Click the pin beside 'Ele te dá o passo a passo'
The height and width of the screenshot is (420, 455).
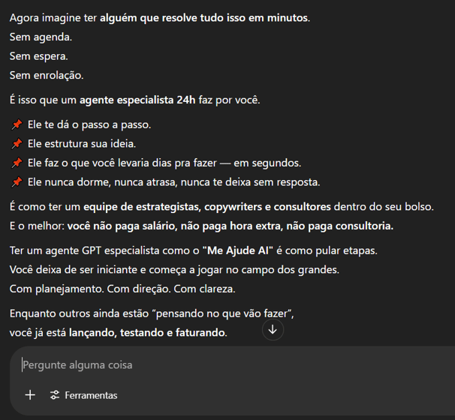coord(17,124)
